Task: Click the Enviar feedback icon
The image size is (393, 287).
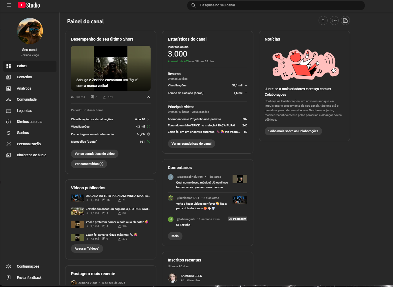Action: [x=9, y=278]
